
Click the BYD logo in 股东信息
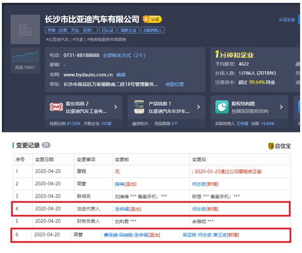click(56, 107)
